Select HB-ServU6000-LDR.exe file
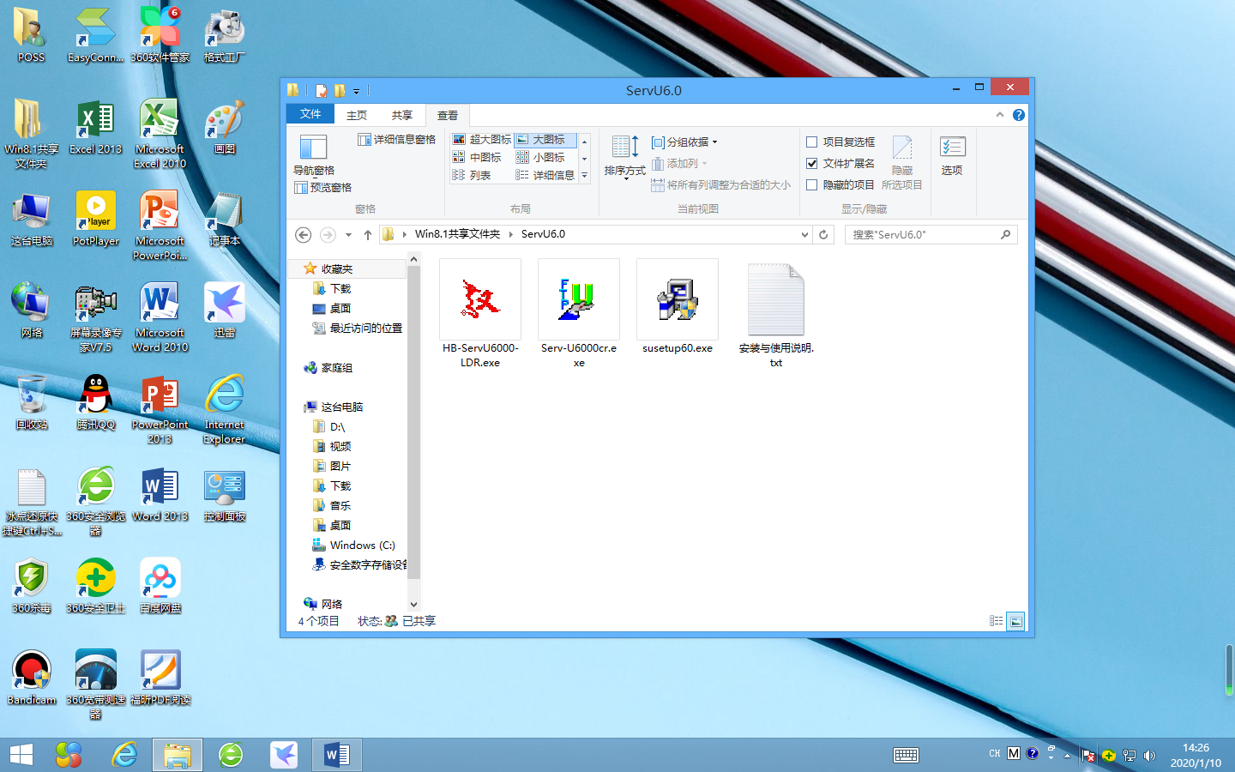The height and width of the screenshot is (772, 1235). [480, 314]
